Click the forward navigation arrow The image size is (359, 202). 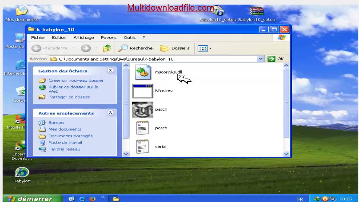point(86,48)
